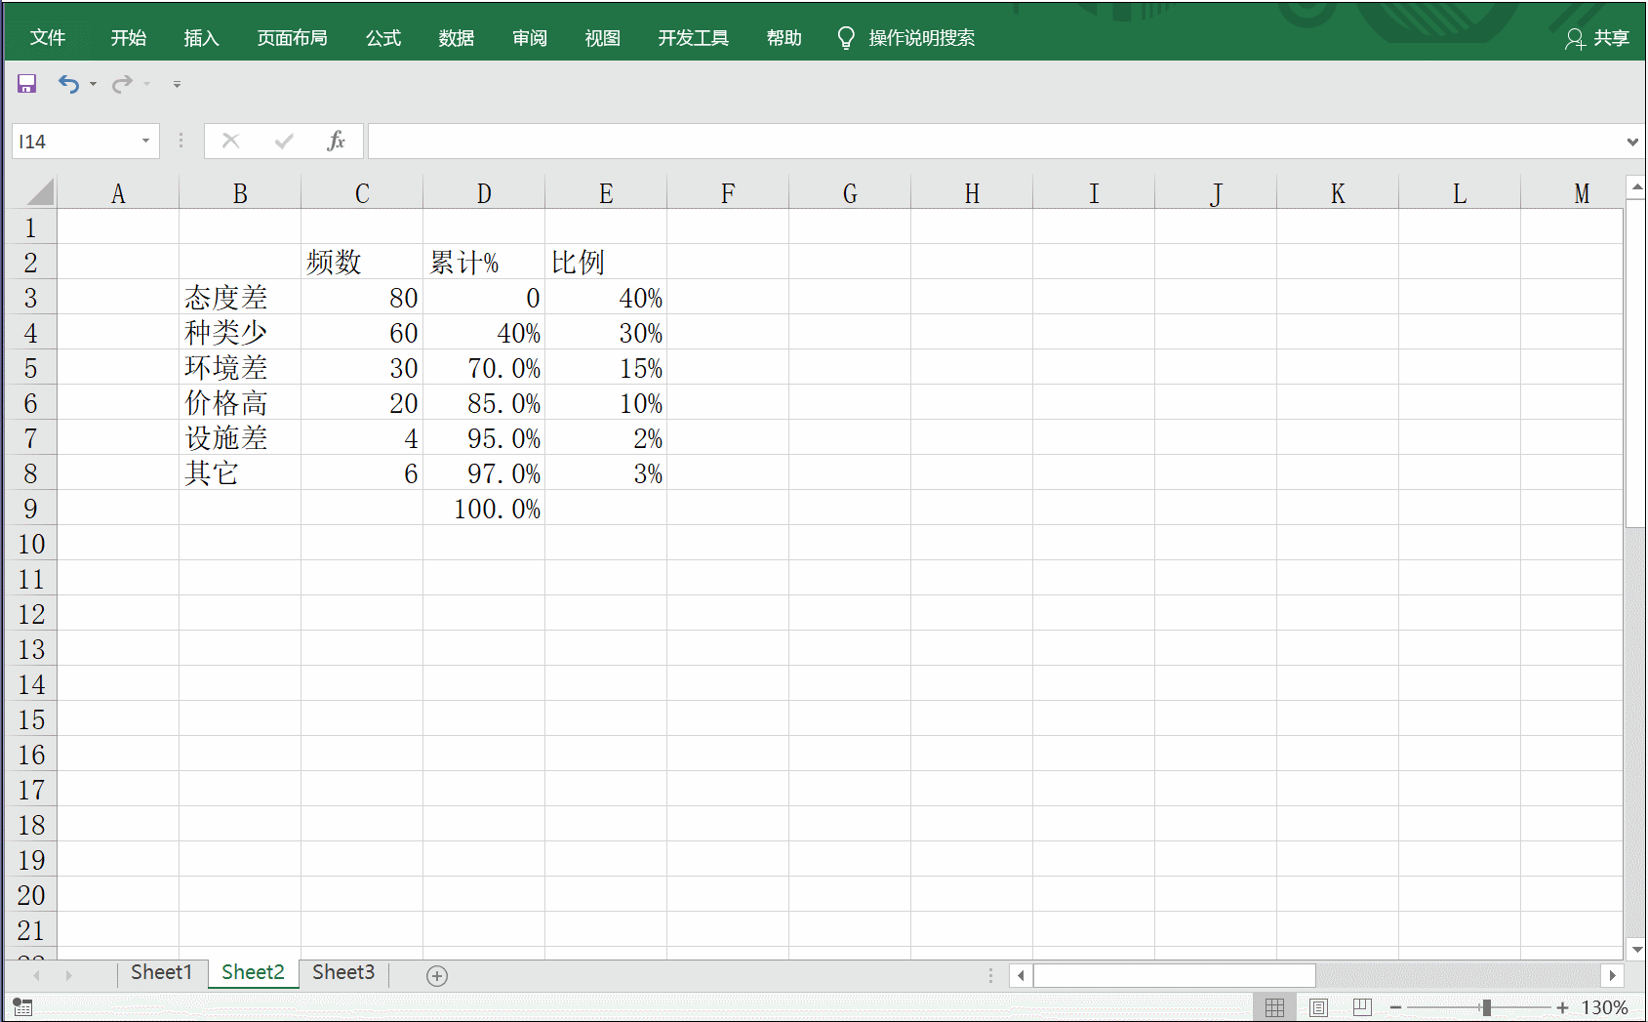The height and width of the screenshot is (1022, 1648).
Task: Switch to Normal view icon
Action: 1274,1007
